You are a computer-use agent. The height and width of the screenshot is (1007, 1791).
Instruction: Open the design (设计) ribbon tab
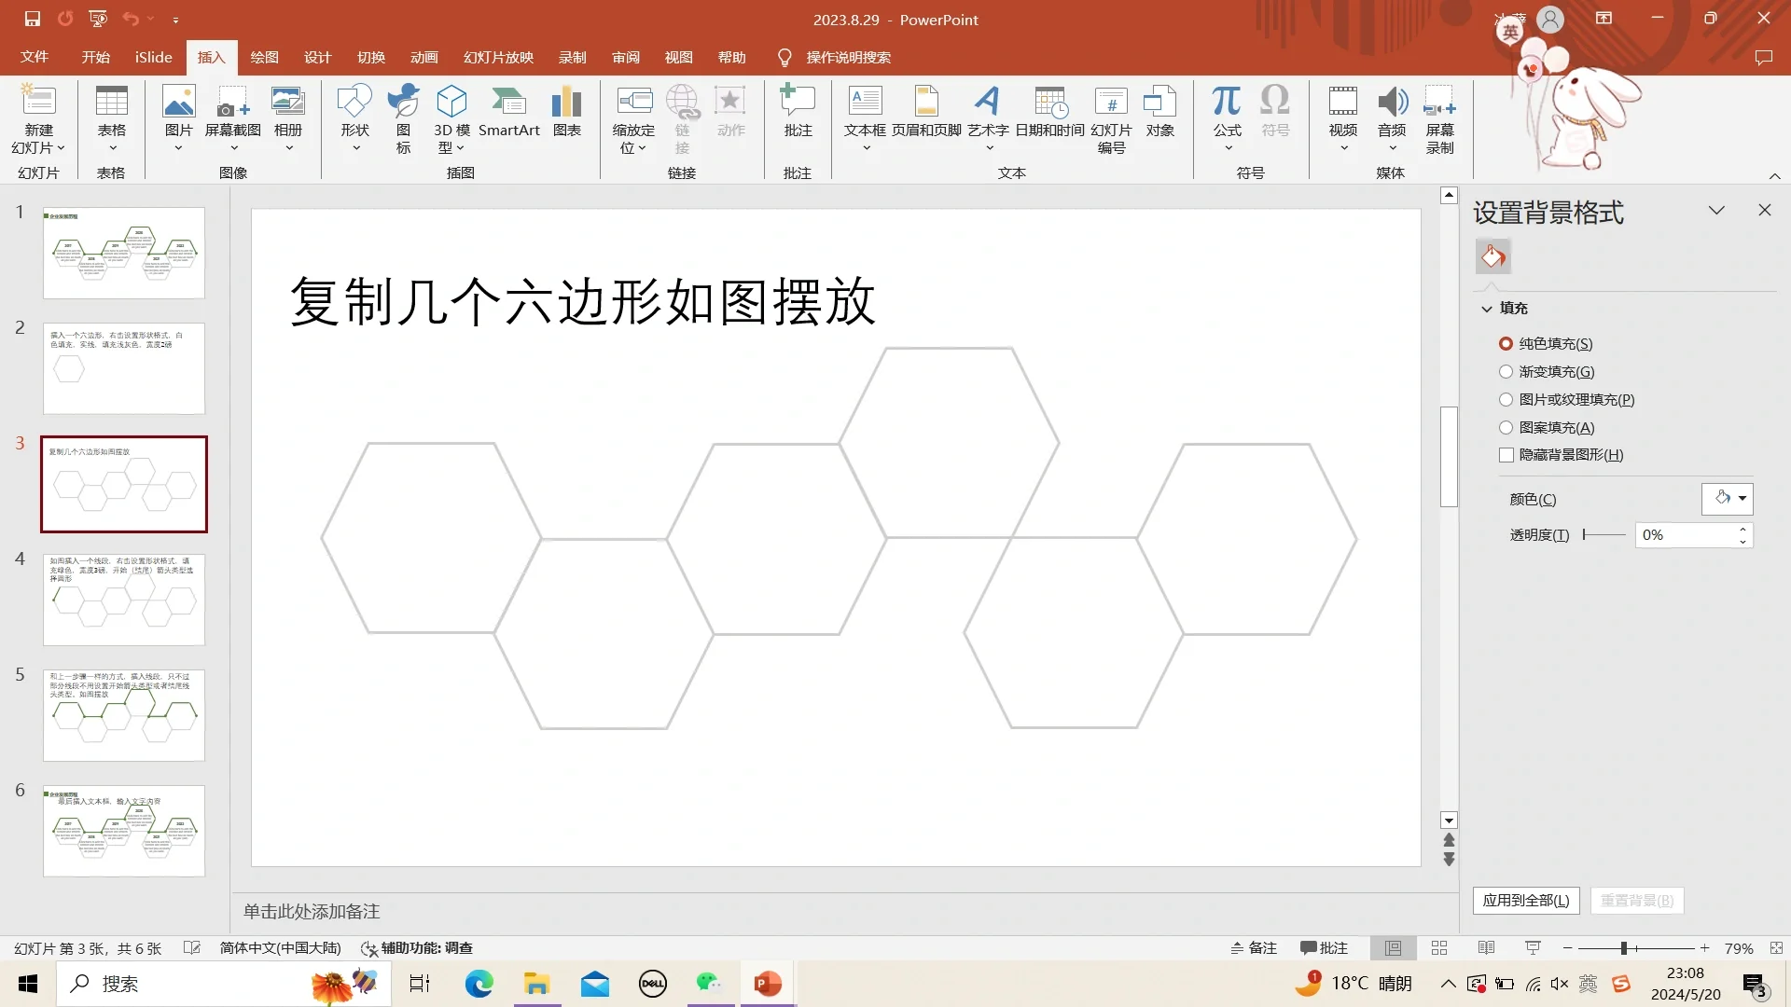point(317,58)
